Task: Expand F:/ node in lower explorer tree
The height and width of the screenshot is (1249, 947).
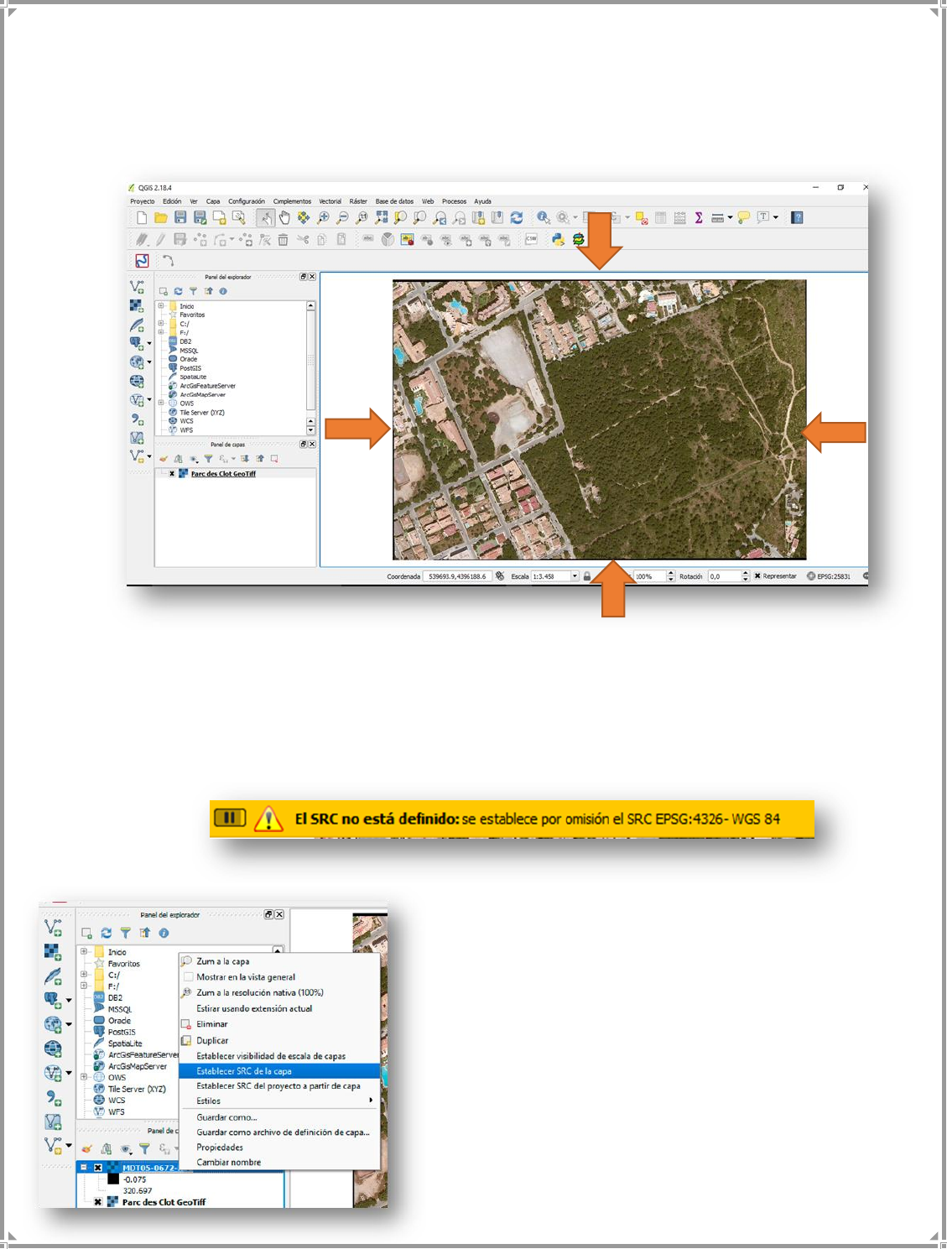Action: (x=84, y=986)
